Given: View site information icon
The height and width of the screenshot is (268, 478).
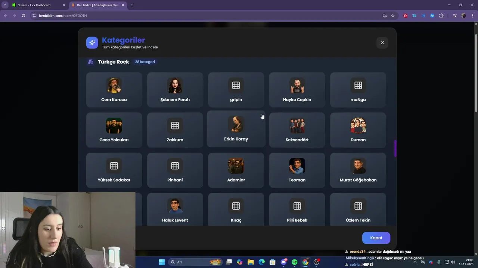Looking at the screenshot, I should point(34,16).
